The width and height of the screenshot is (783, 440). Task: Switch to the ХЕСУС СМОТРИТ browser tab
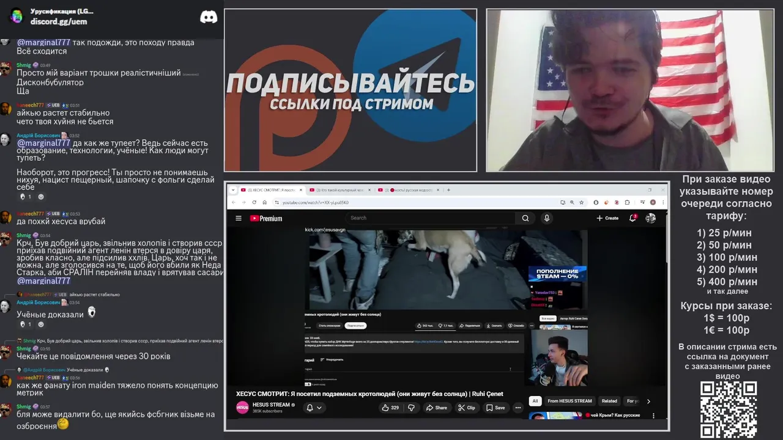[270, 190]
